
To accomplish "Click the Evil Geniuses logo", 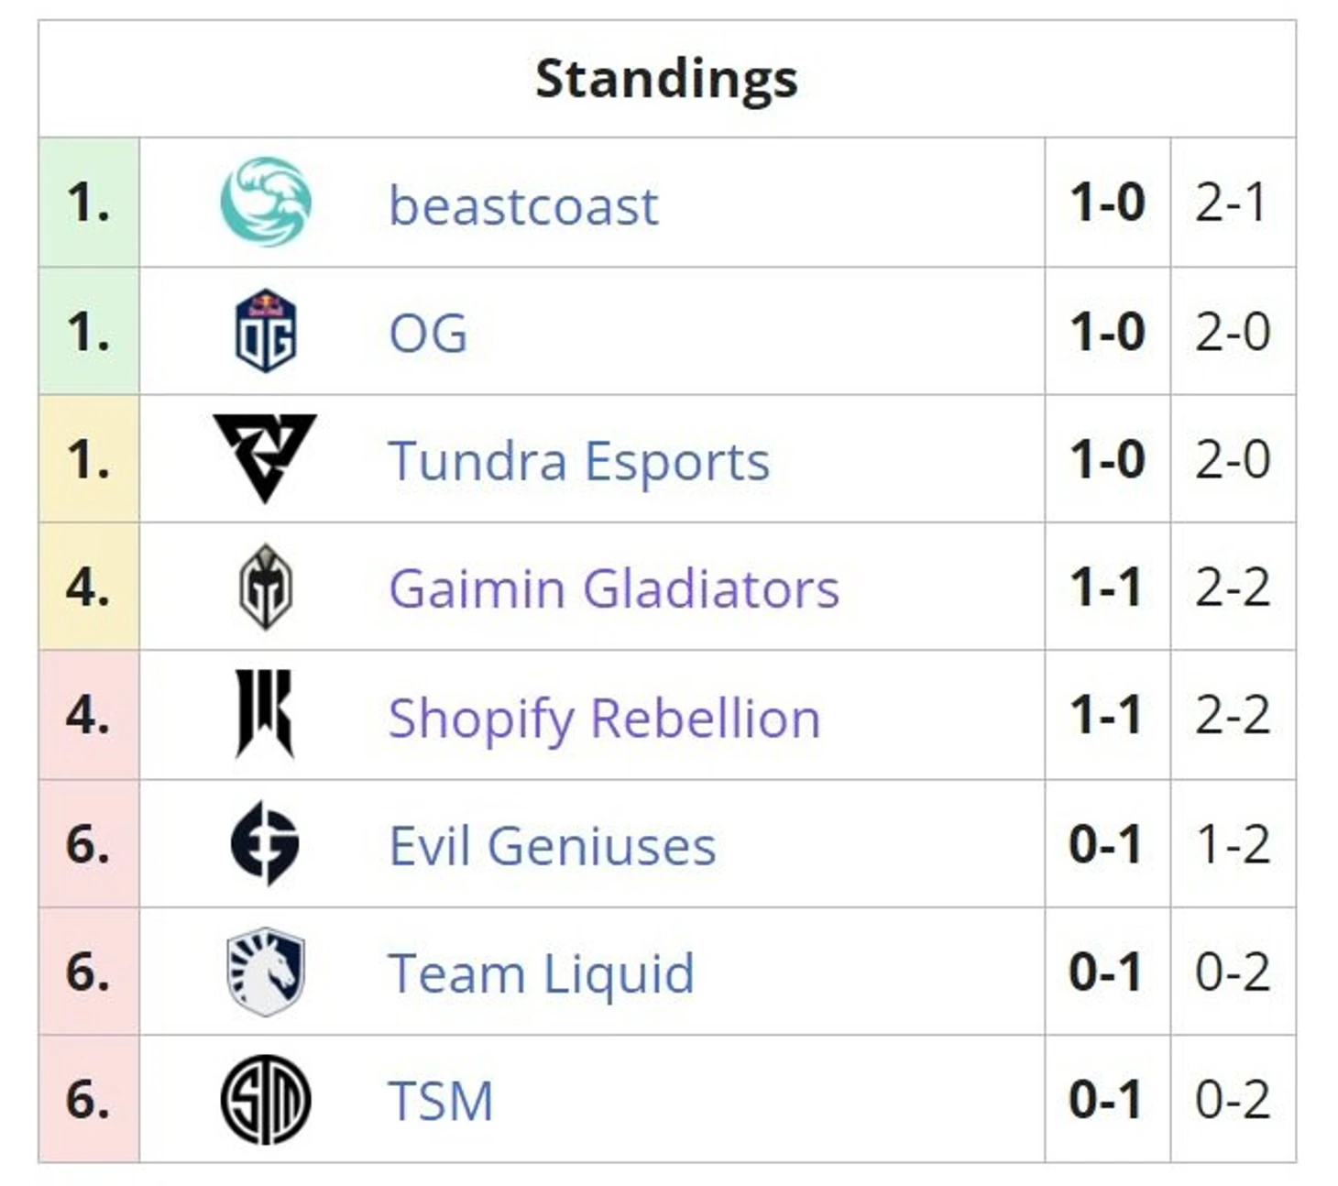I will [x=265, y=843].
